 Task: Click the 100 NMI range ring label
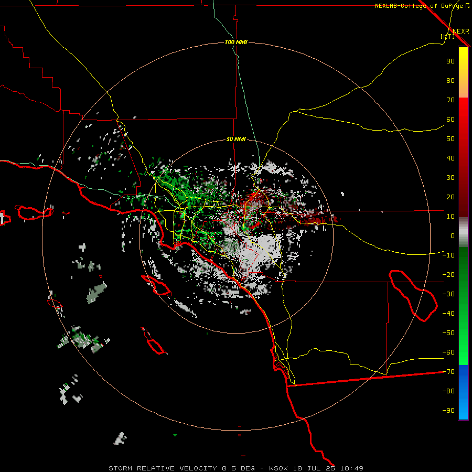pos(236,42)
